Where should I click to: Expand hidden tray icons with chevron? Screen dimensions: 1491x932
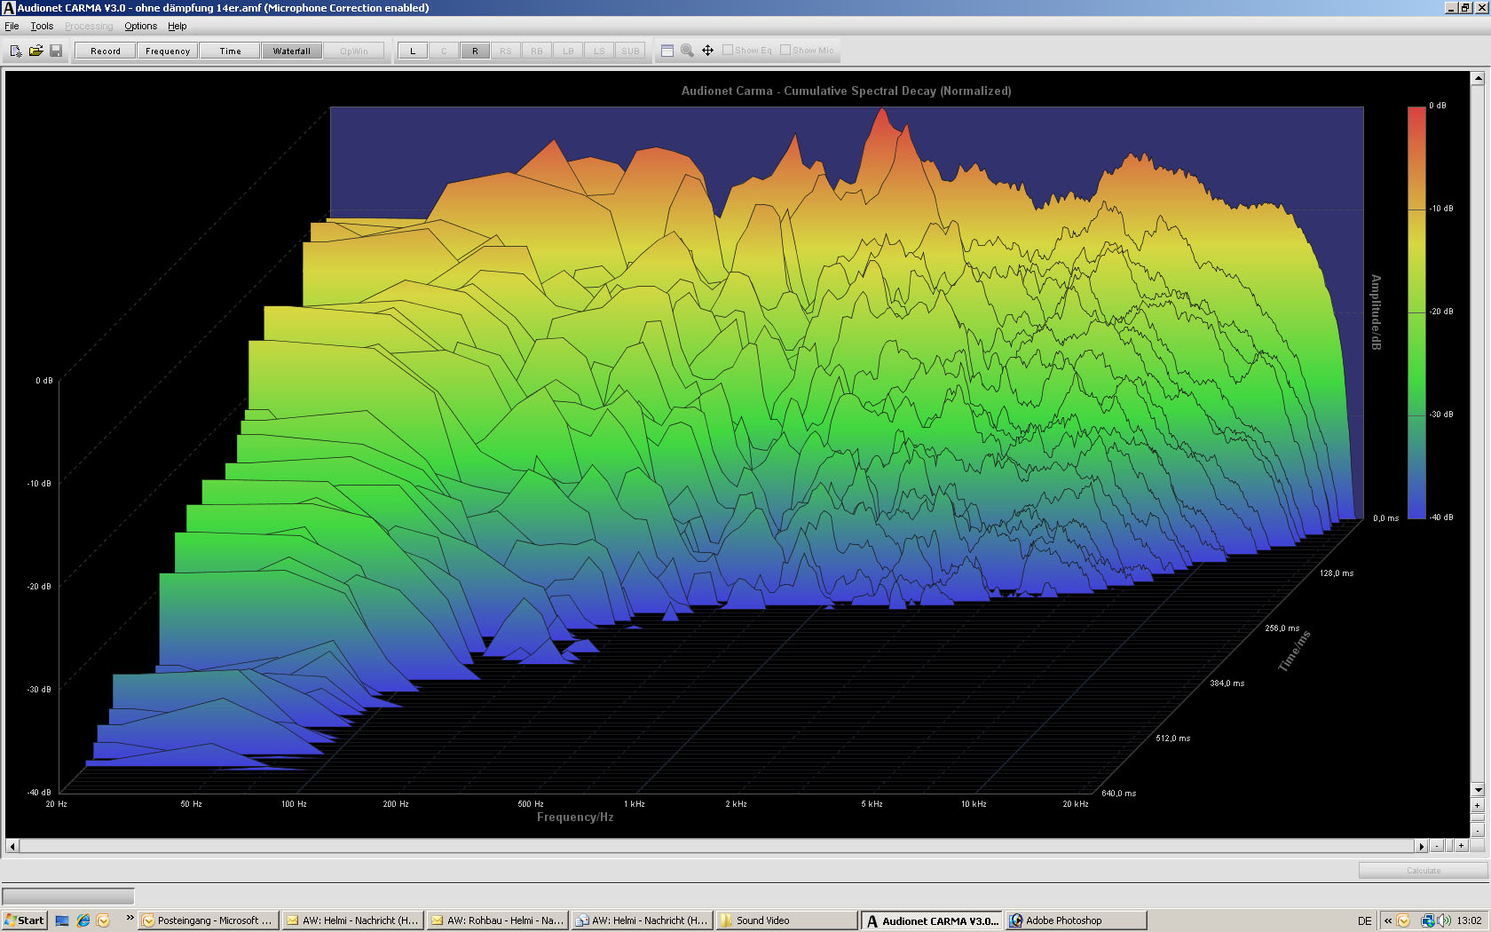1388,920
